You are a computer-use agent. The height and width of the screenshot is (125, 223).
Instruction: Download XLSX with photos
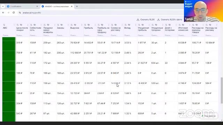pos(170,19)
